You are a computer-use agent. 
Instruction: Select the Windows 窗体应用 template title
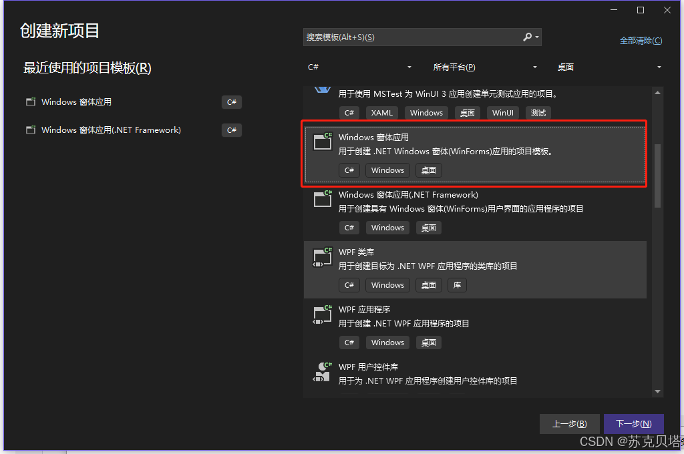(x=374, y=138)
